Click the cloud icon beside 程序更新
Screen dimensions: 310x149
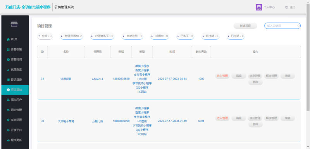(x=8, y=140)
